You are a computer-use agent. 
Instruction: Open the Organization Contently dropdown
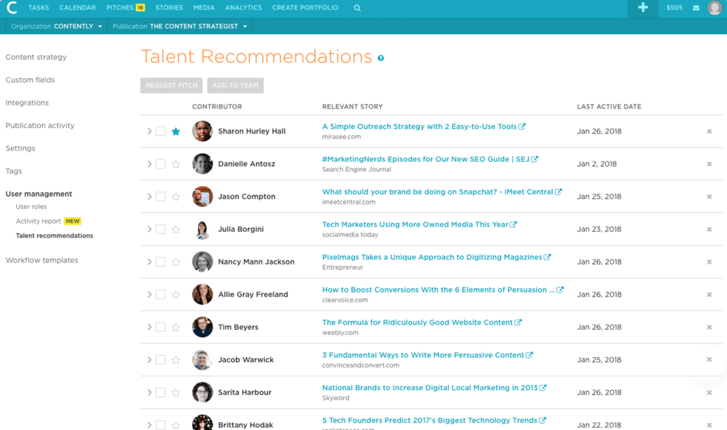tap(57, 26)
